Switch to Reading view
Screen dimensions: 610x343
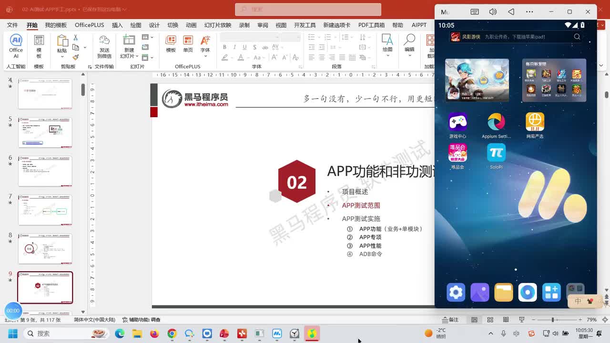click(506, 320)
